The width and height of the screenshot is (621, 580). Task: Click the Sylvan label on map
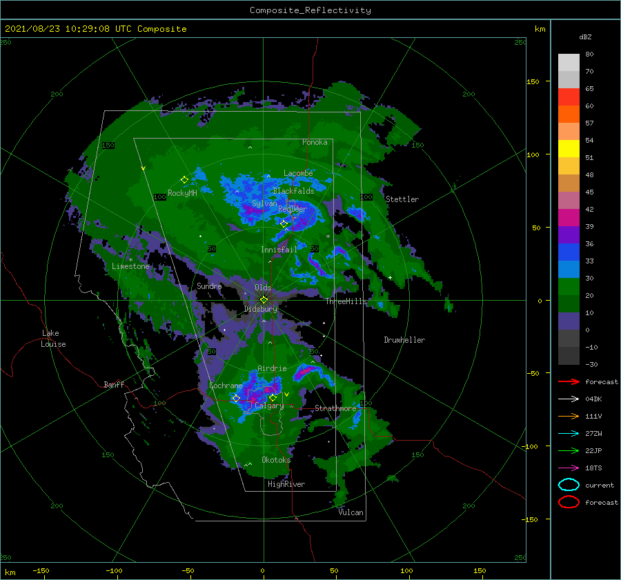click(x=264, y=203)
